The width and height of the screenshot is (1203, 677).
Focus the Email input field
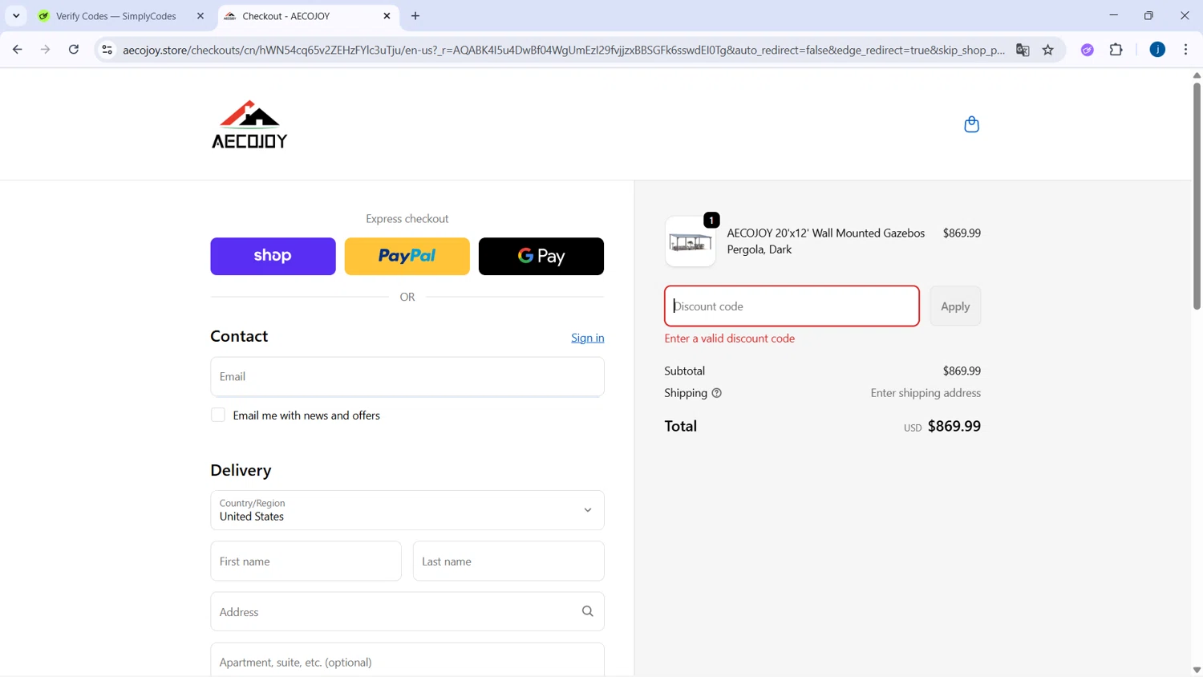407,376
